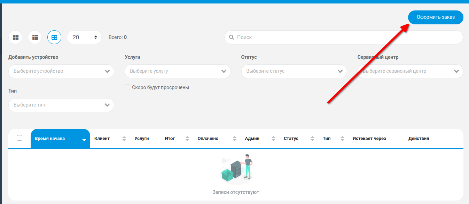The width and height of the screenshot is (469, 204).
Task: Sort by the Админ column arrows
Action: (x=273, y=139)
